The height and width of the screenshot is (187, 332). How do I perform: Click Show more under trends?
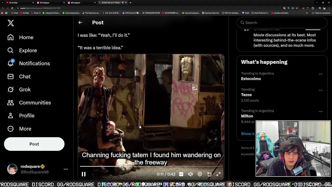248,133
